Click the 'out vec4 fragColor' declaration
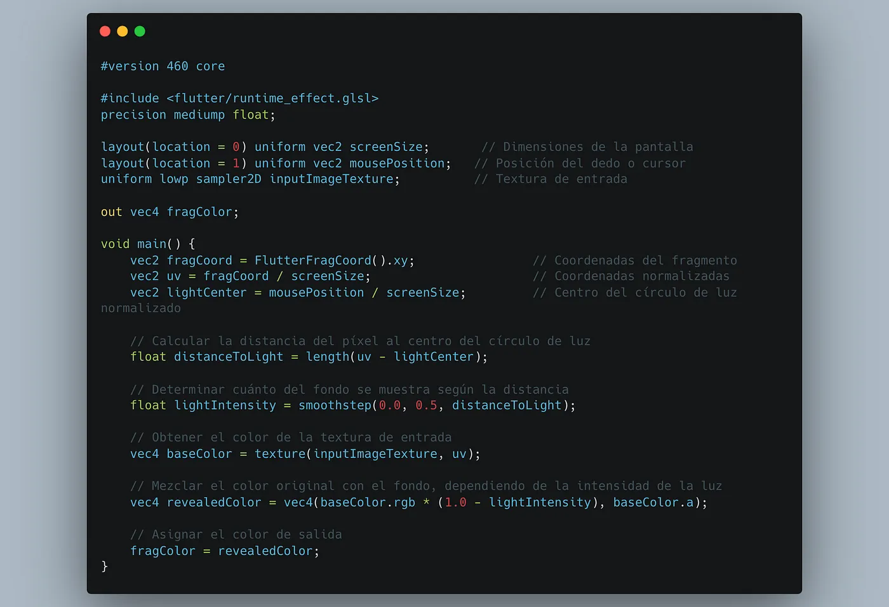The image size is (889, 607). (170, 212)
